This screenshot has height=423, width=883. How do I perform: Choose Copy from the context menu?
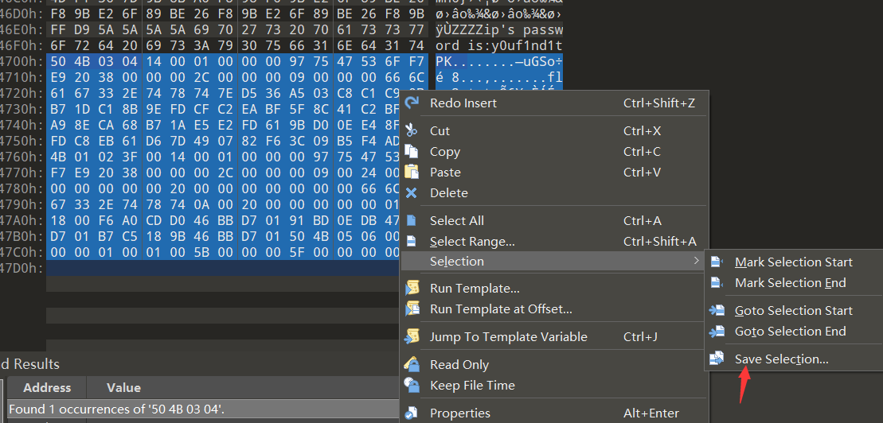445,152
